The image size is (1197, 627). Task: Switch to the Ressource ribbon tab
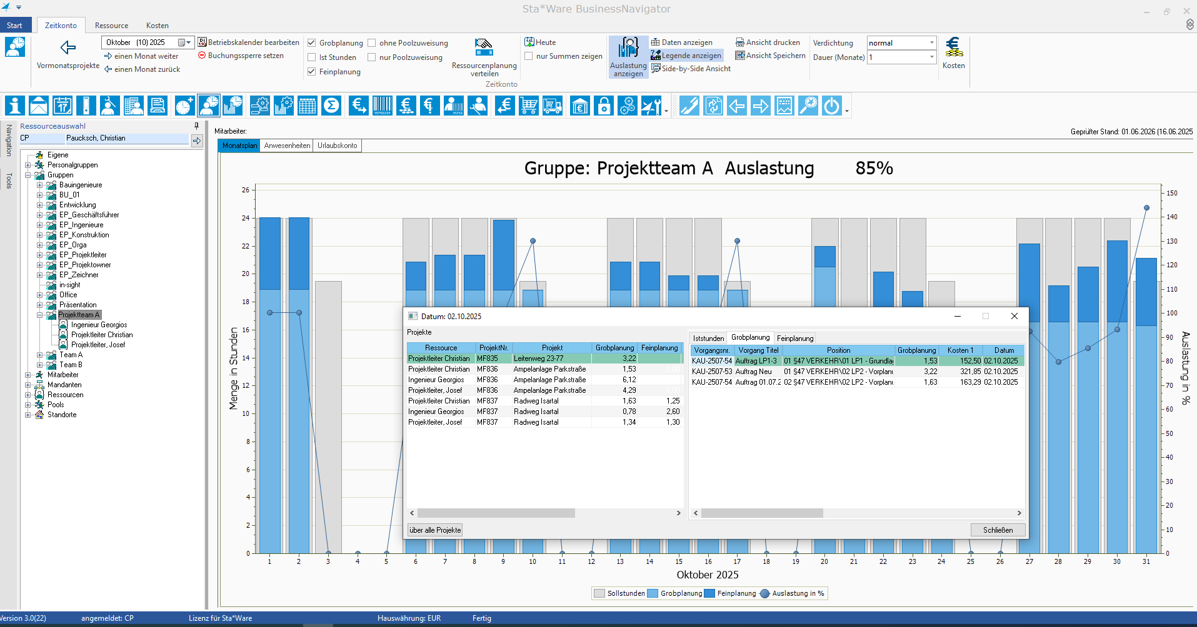111,26
